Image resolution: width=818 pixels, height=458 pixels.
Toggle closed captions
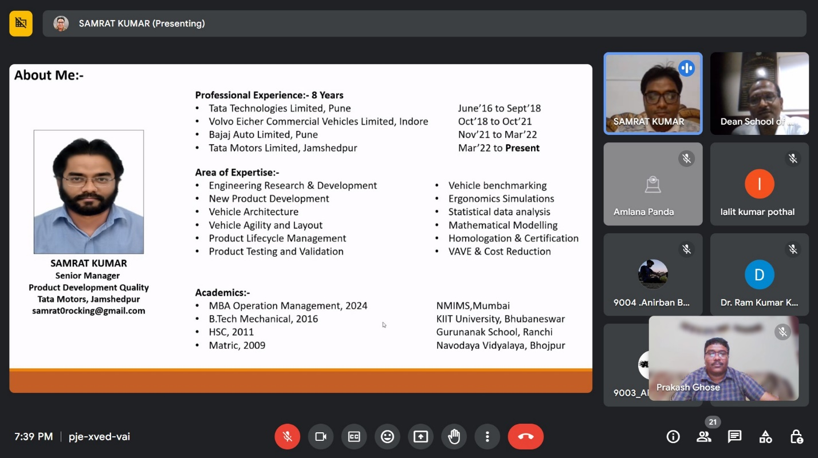click(354, 437)
